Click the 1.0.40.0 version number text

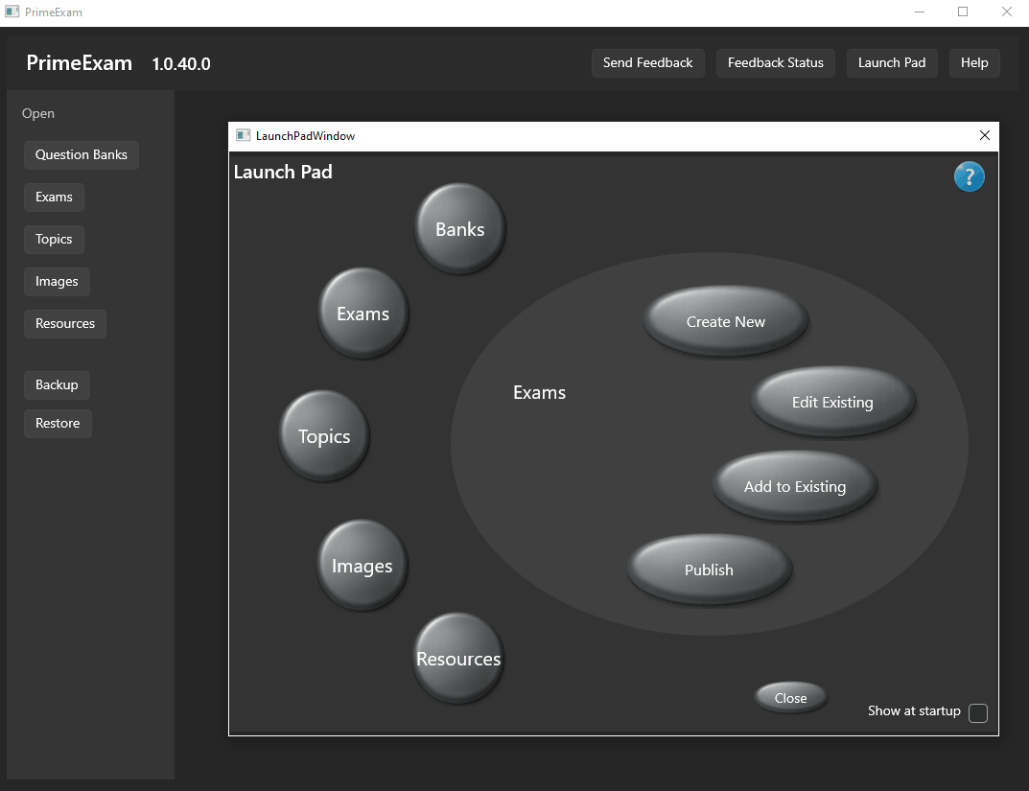tap(181, 64)
